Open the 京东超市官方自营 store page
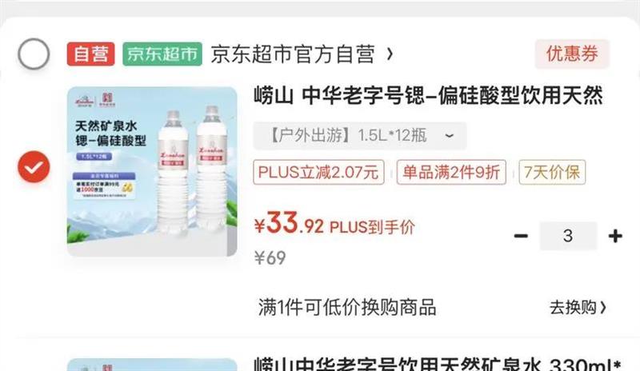 (293, 54)
